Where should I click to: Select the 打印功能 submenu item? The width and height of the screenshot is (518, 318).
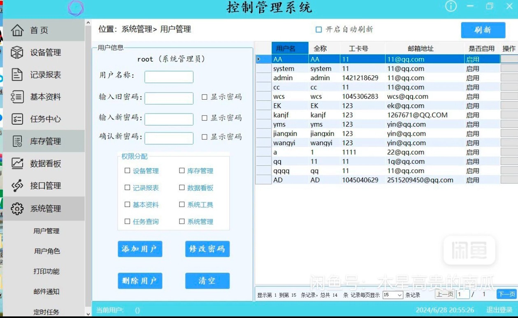46,271
